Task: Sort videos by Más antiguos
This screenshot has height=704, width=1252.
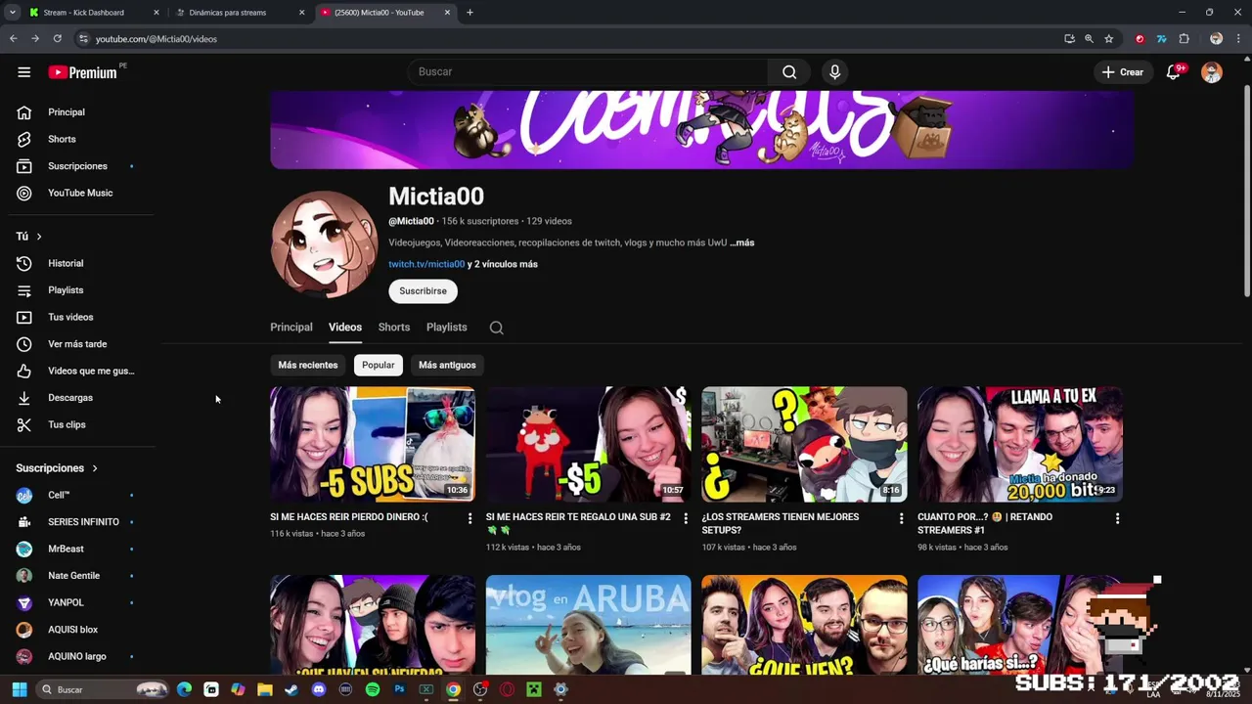Action: pos(447,365)
